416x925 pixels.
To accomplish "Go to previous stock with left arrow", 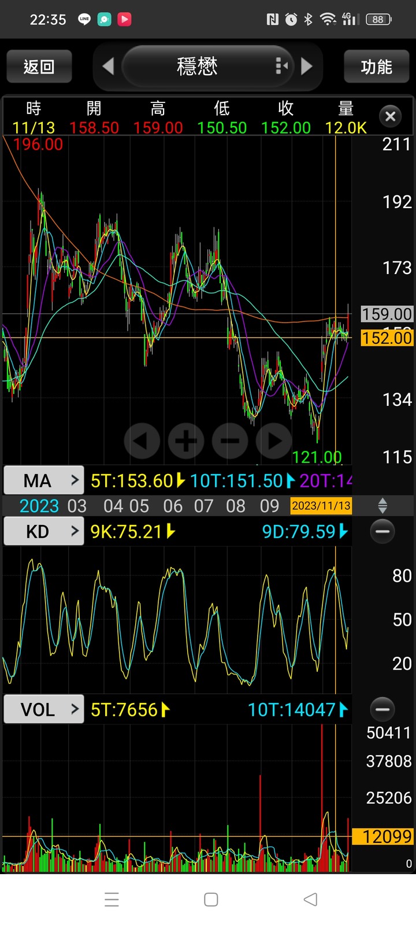I will click(108, 66).
